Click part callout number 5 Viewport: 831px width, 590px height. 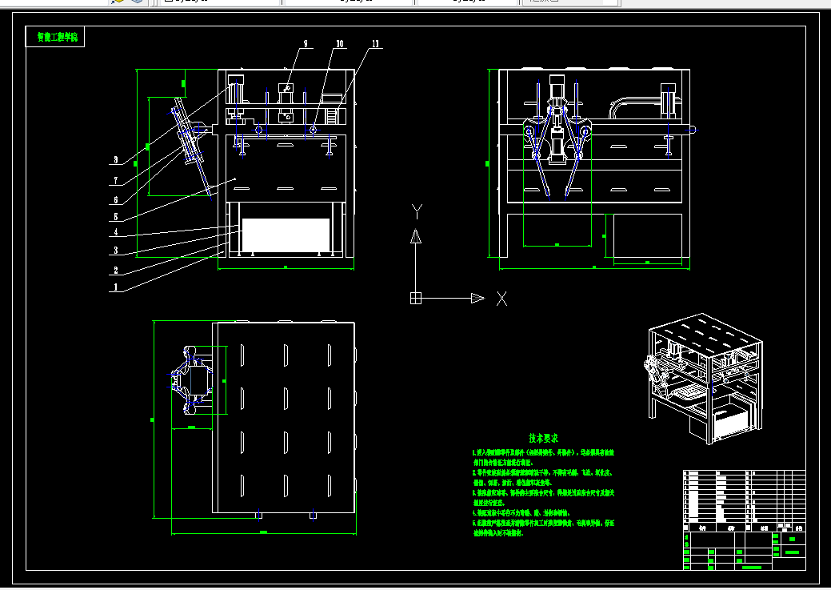point(116,218)
